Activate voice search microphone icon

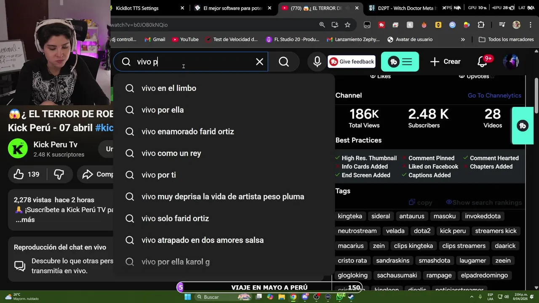(317, 62)
